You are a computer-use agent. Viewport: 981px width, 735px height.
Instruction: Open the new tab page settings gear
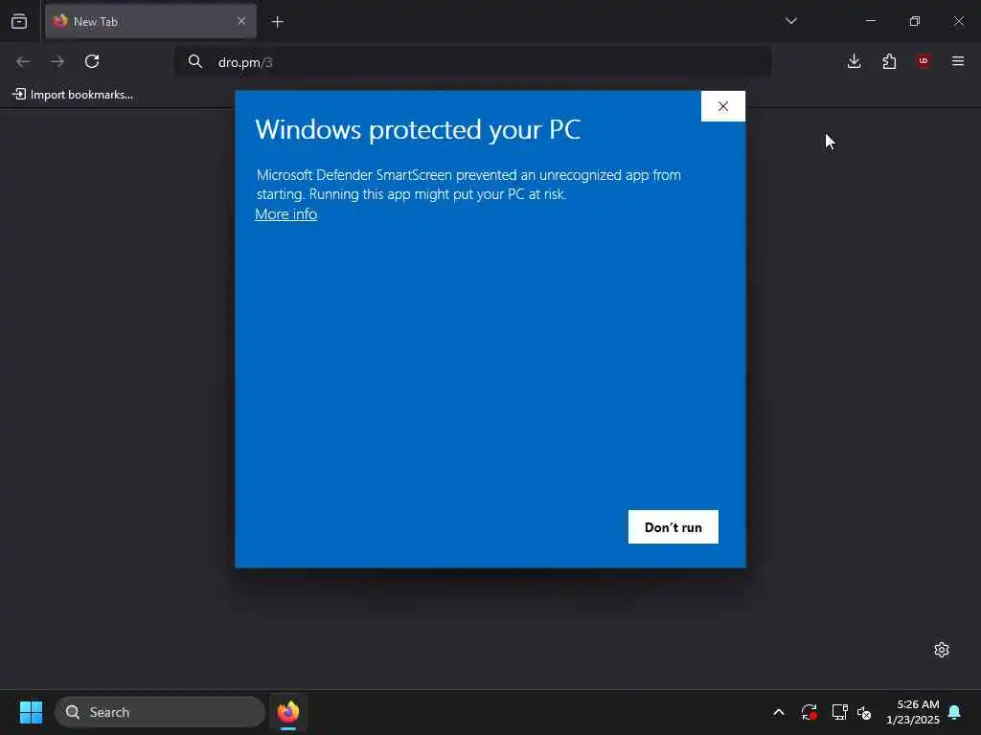pyautogui.click(x=942, y=650)
